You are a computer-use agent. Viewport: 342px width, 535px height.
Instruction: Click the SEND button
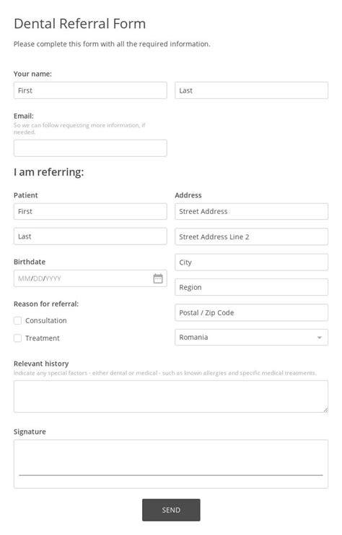[171, 510]
